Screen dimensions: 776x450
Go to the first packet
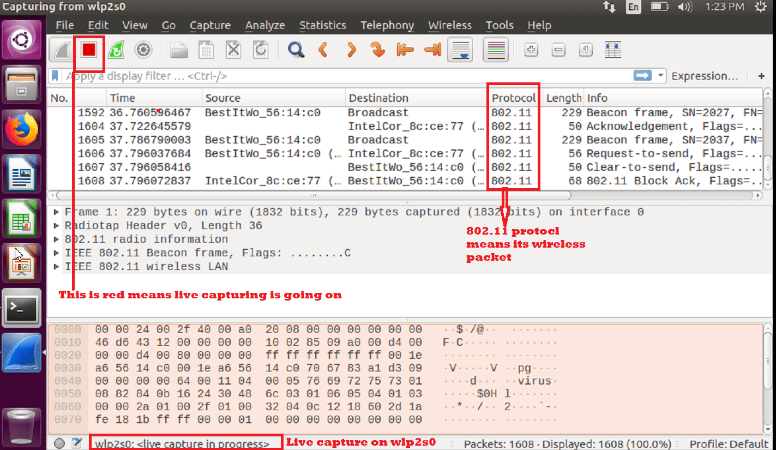pyautogui.click(x=405, y=50)
